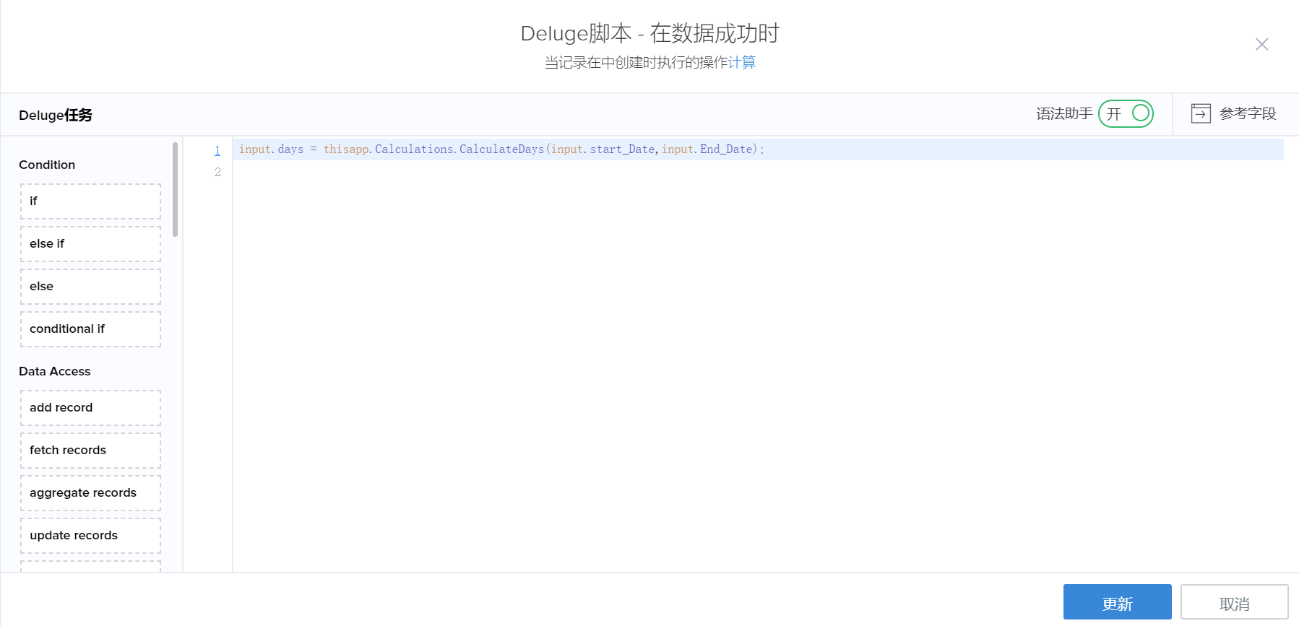1299x626 pixels.
Task: Choose the 'update records' task
Action: pyautogui.click(x=90, y=536)
